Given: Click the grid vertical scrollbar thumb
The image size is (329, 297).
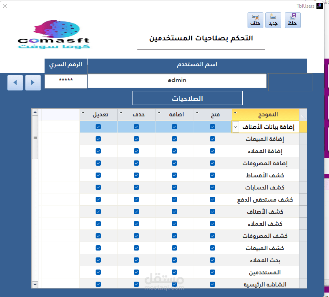Looking at the screenshot, I should click(x=35, y=137).
